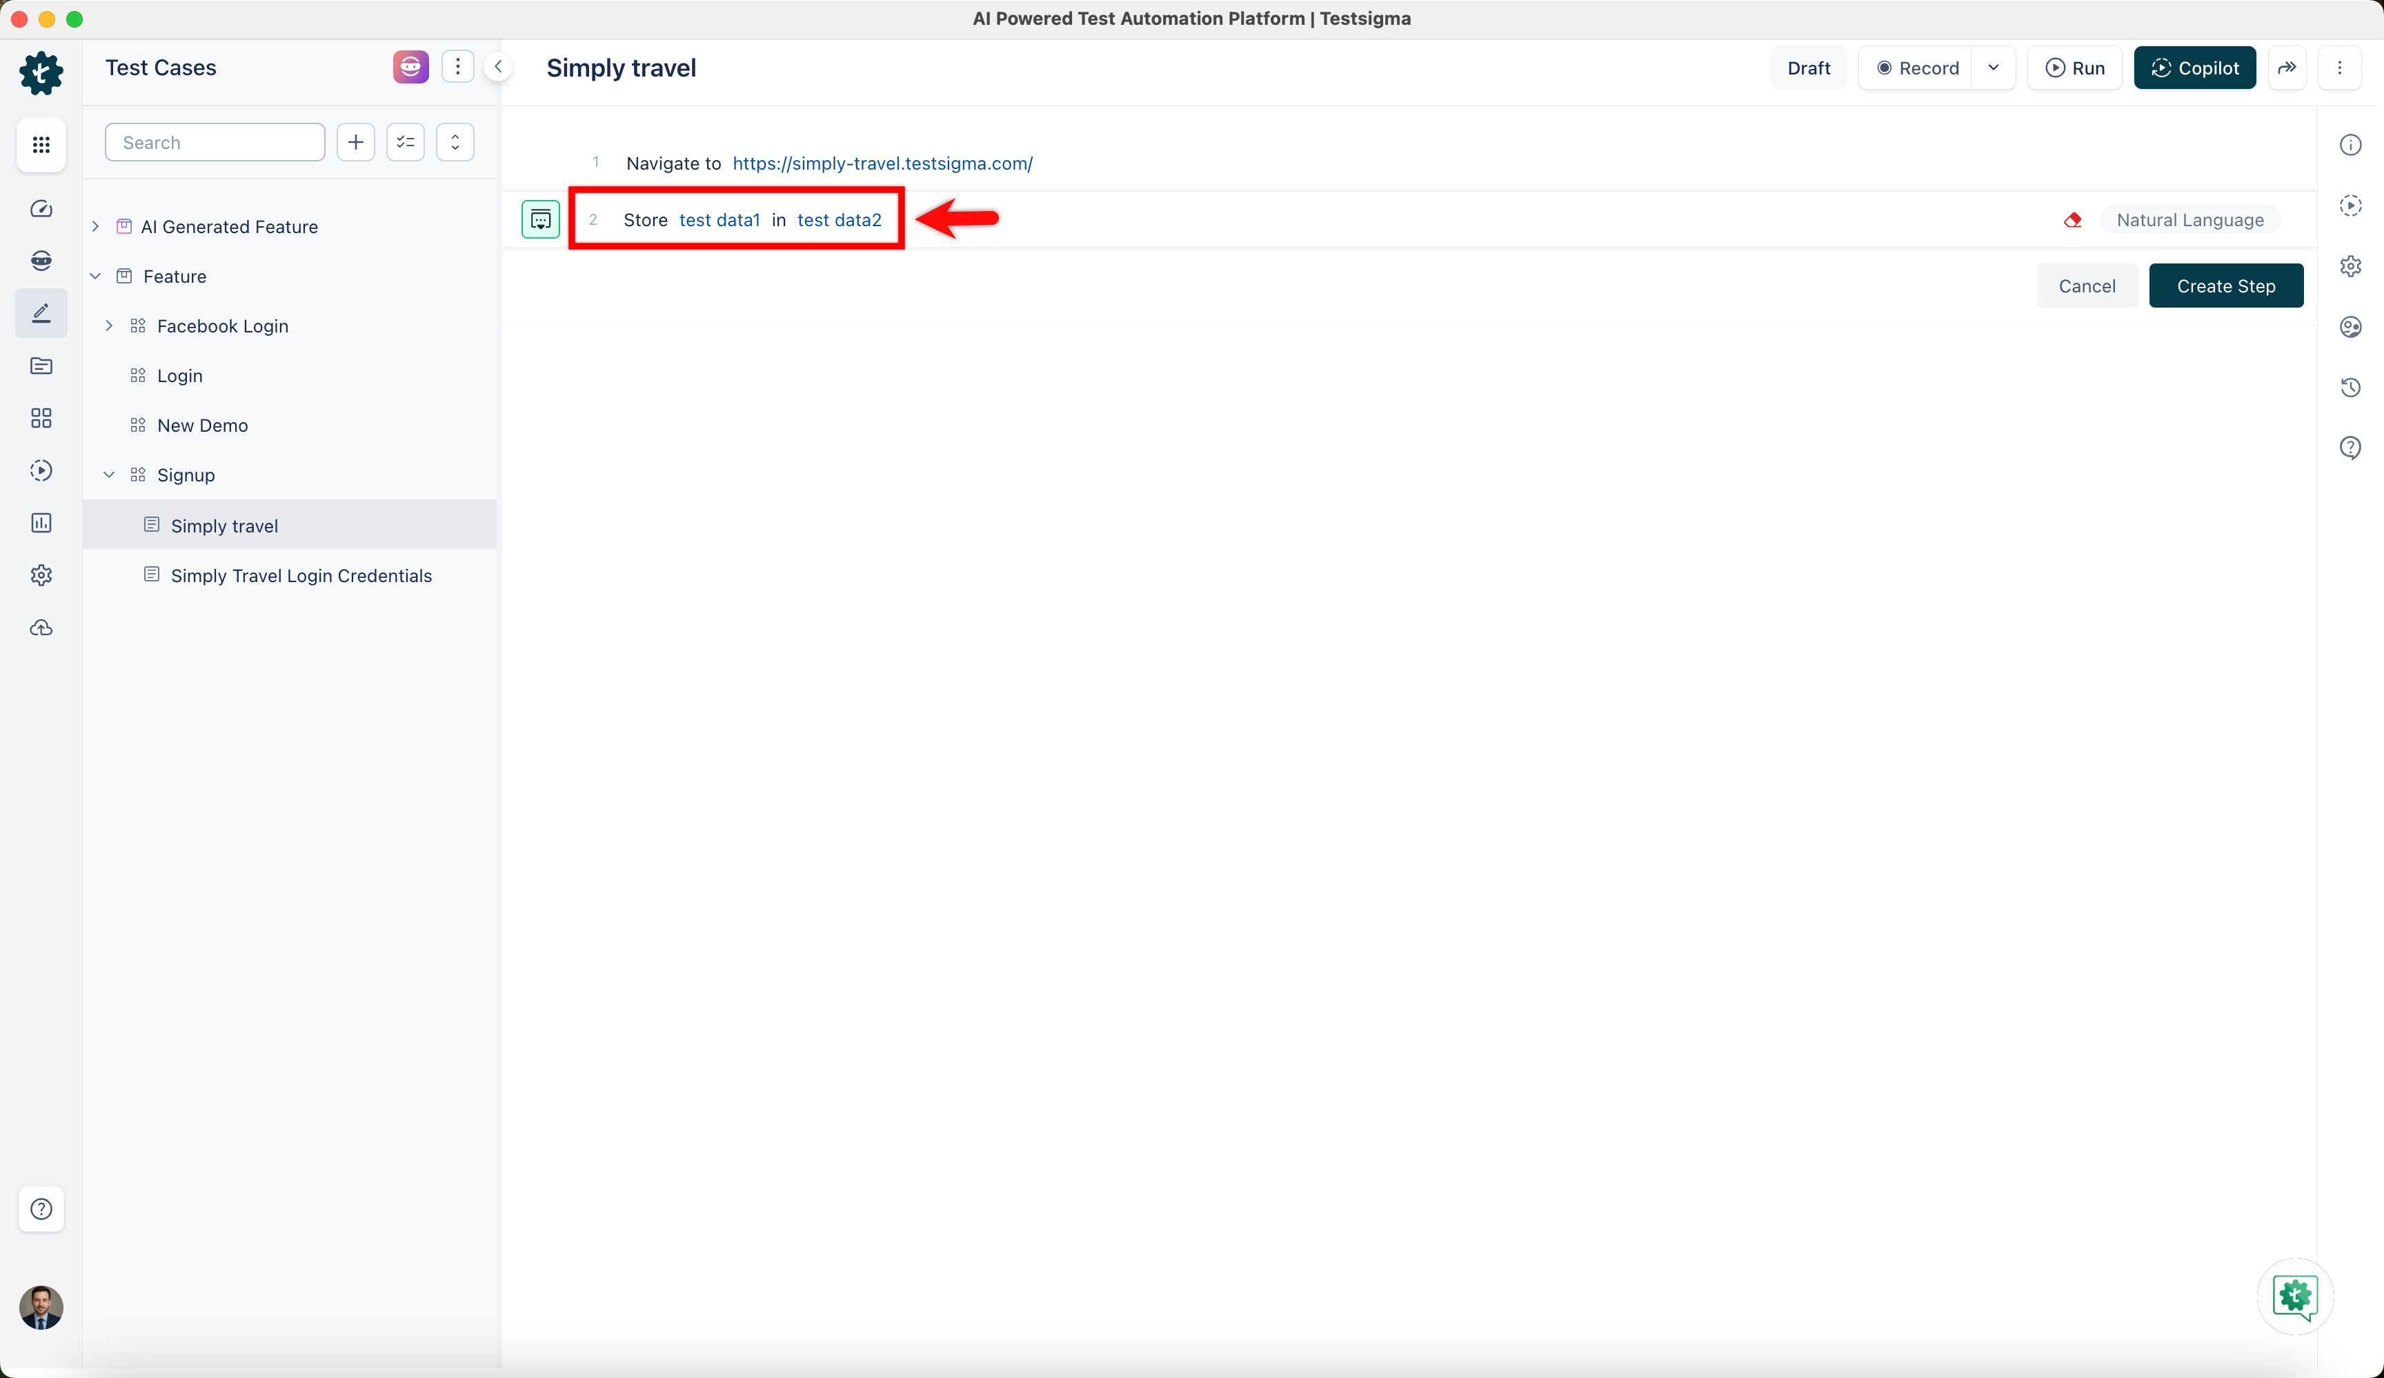Image resolution: width=2384 pixels, height=1378 pixels.
Task: Click the Create Step button
Action: pos(2226,286)
